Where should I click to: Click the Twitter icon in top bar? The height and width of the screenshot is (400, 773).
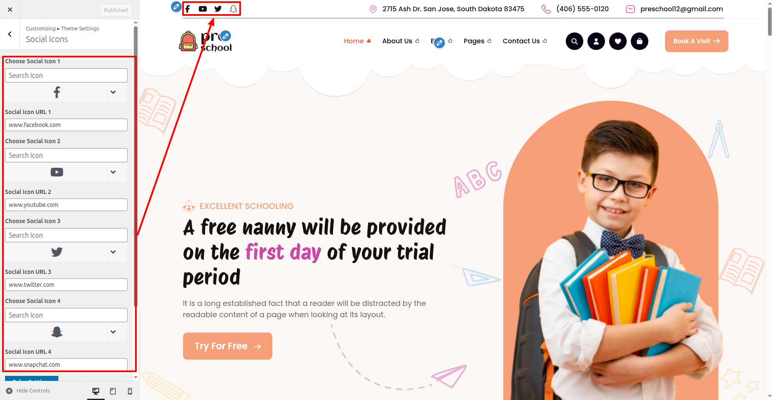pos(218,9)
